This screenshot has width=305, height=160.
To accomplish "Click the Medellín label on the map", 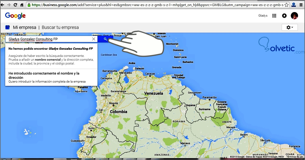I will pyautogui.click(x=106, y=96).
